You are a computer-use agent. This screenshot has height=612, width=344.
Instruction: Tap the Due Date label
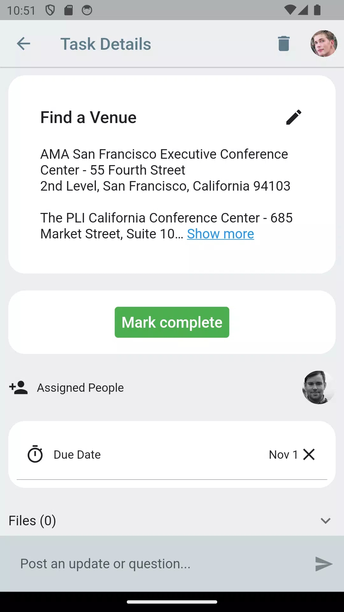pyautogui.click(x=77, y=455)
